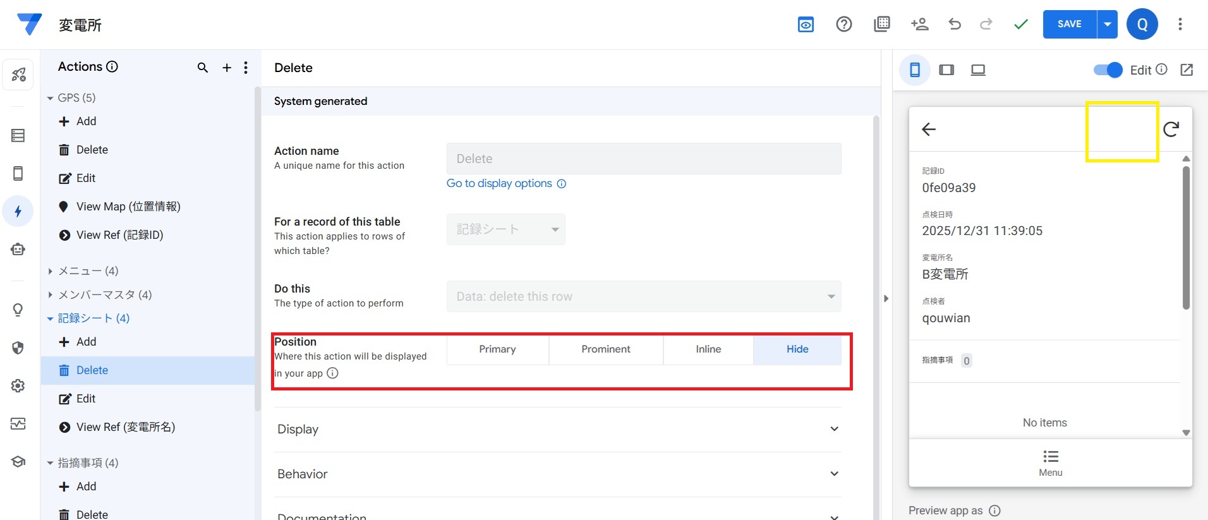
Task: Click the Go to display options link
Action: click(x=499, y=183)
